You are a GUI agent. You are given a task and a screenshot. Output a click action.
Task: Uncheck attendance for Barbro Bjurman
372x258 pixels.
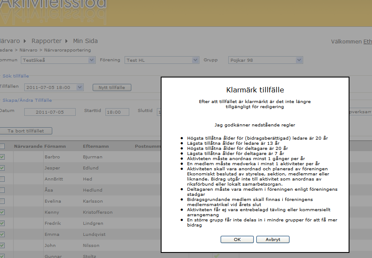[x=2, y=157]
